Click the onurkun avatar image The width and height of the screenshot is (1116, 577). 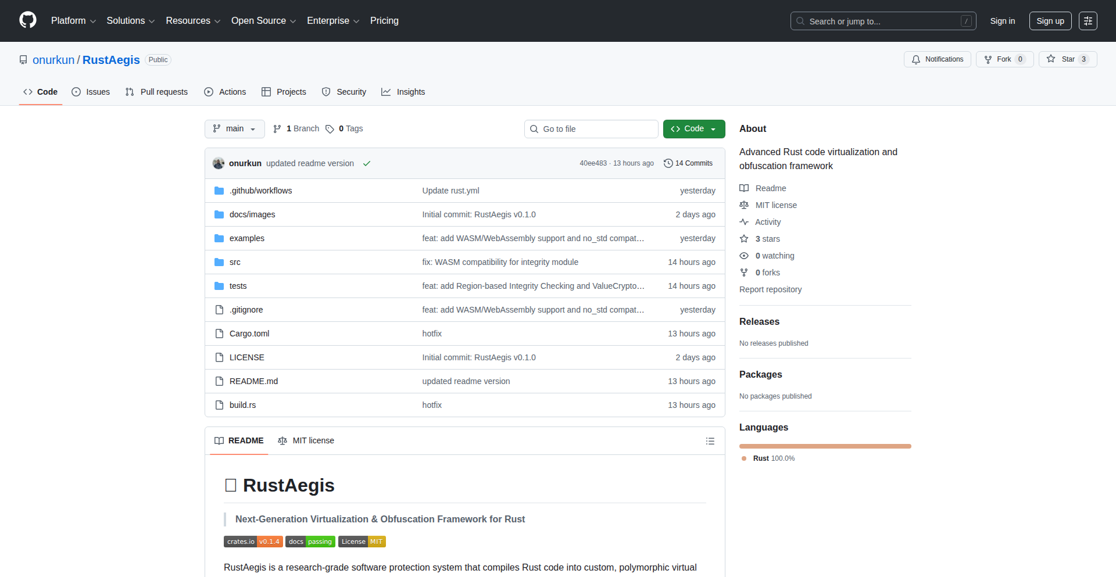(219, 163)
